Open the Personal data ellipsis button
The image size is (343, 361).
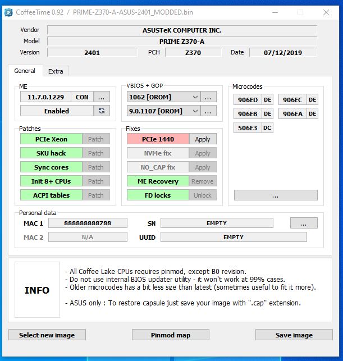pos(304,223)
